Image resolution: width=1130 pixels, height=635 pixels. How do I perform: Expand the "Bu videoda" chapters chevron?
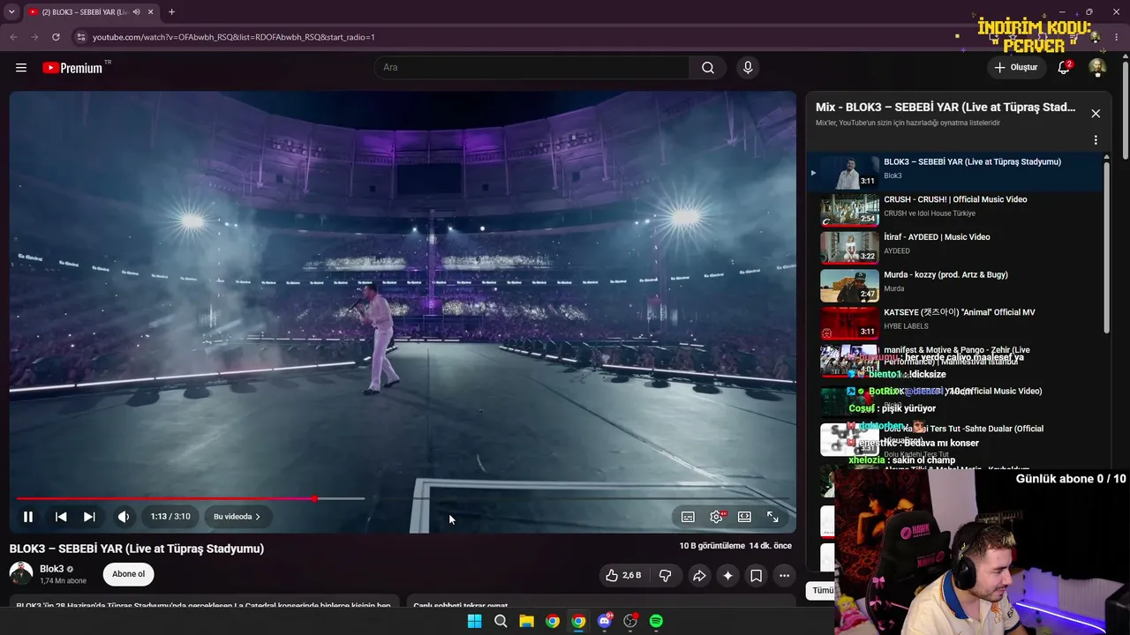(258, 517)
